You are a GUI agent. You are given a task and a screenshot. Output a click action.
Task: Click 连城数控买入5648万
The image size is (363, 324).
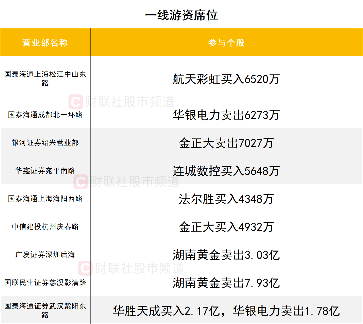(226, 171)
